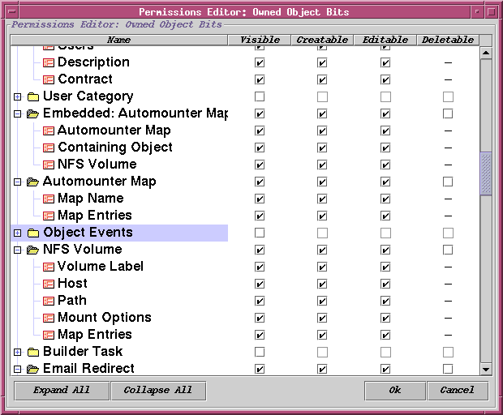The width and height of the screenshot is (503, 415).
Task: Expand the Builder Task node
Action: [18, 353]
